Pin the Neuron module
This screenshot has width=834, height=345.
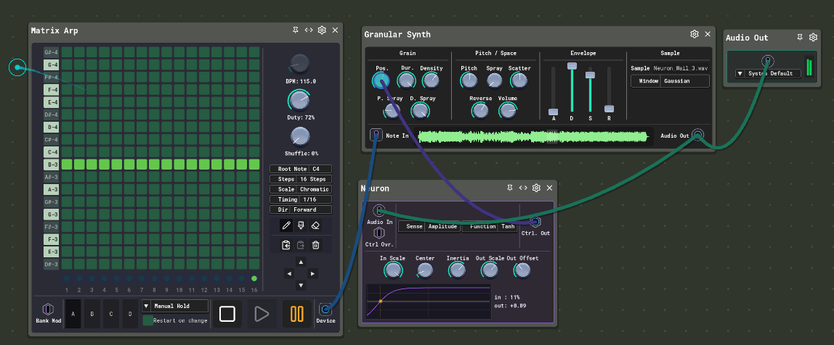coord(509,188)
